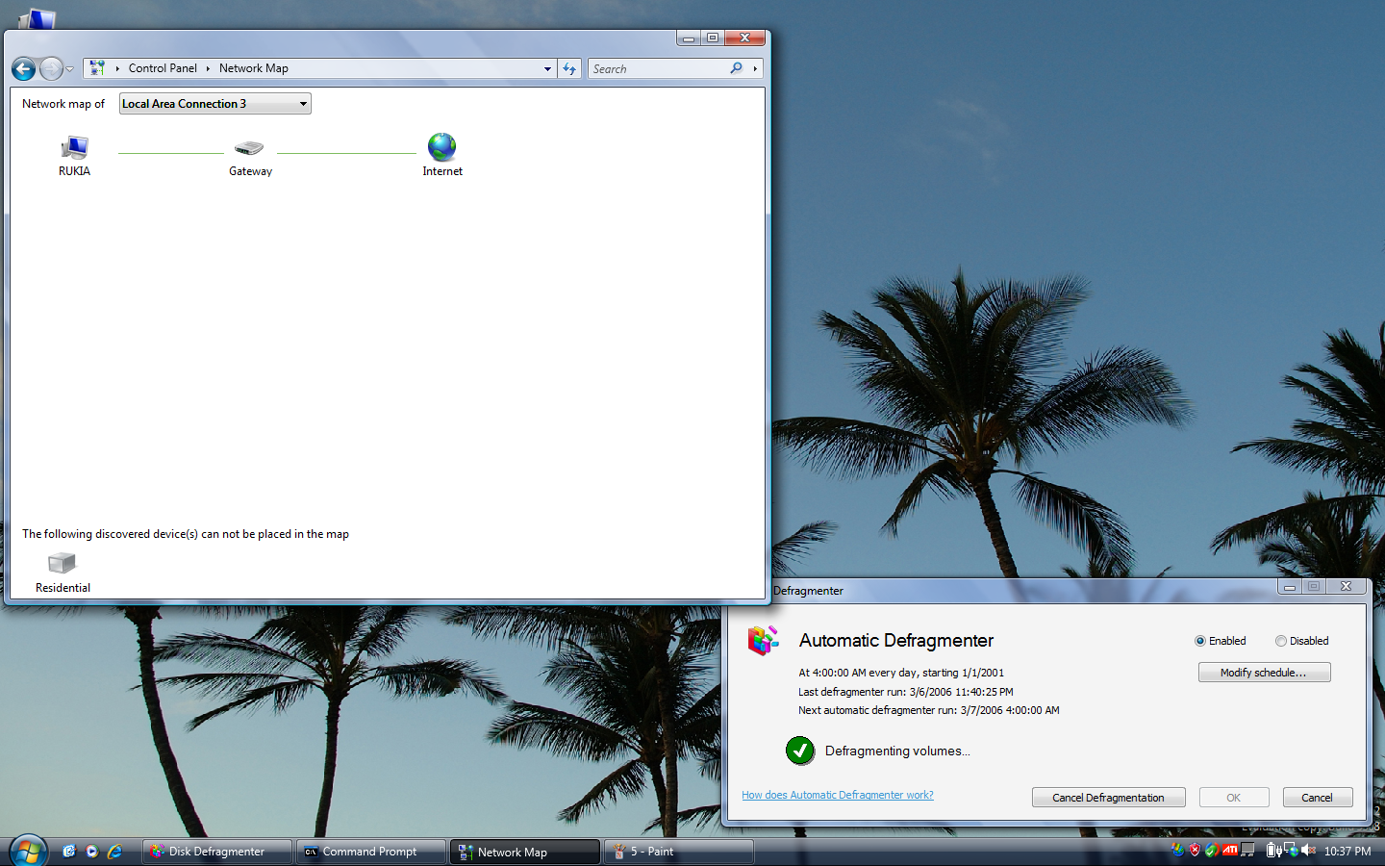Select the Residential device icon
Viewport: 1385px width, 866px height.
62,563
